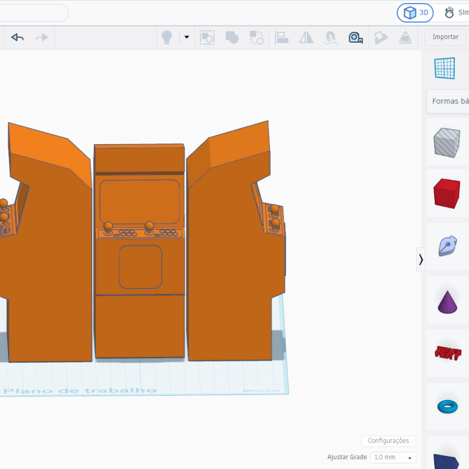
Task: Pick the red box shape
Action: [x=447, y=194]
